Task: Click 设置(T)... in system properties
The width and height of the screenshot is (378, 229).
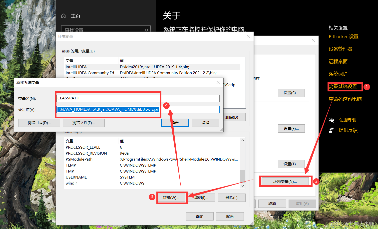Action: coord(291,164)
